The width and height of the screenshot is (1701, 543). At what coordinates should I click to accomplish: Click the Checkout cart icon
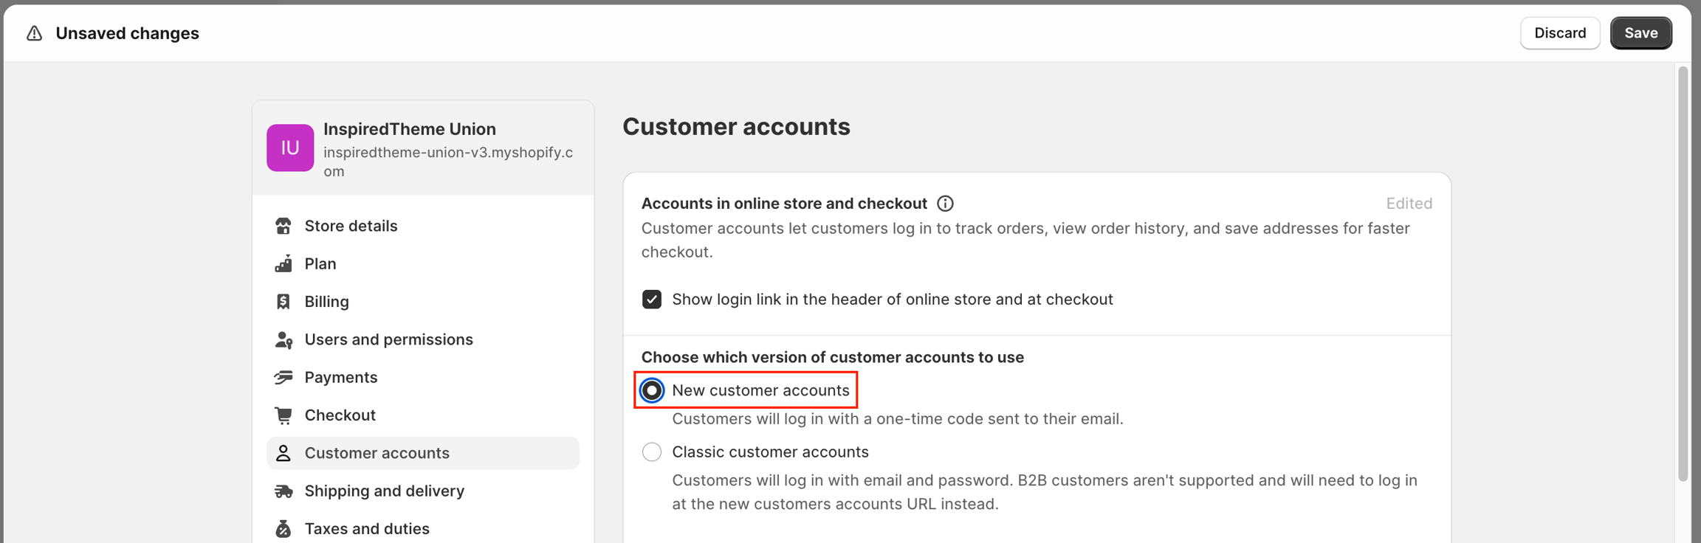pos(283,415)
